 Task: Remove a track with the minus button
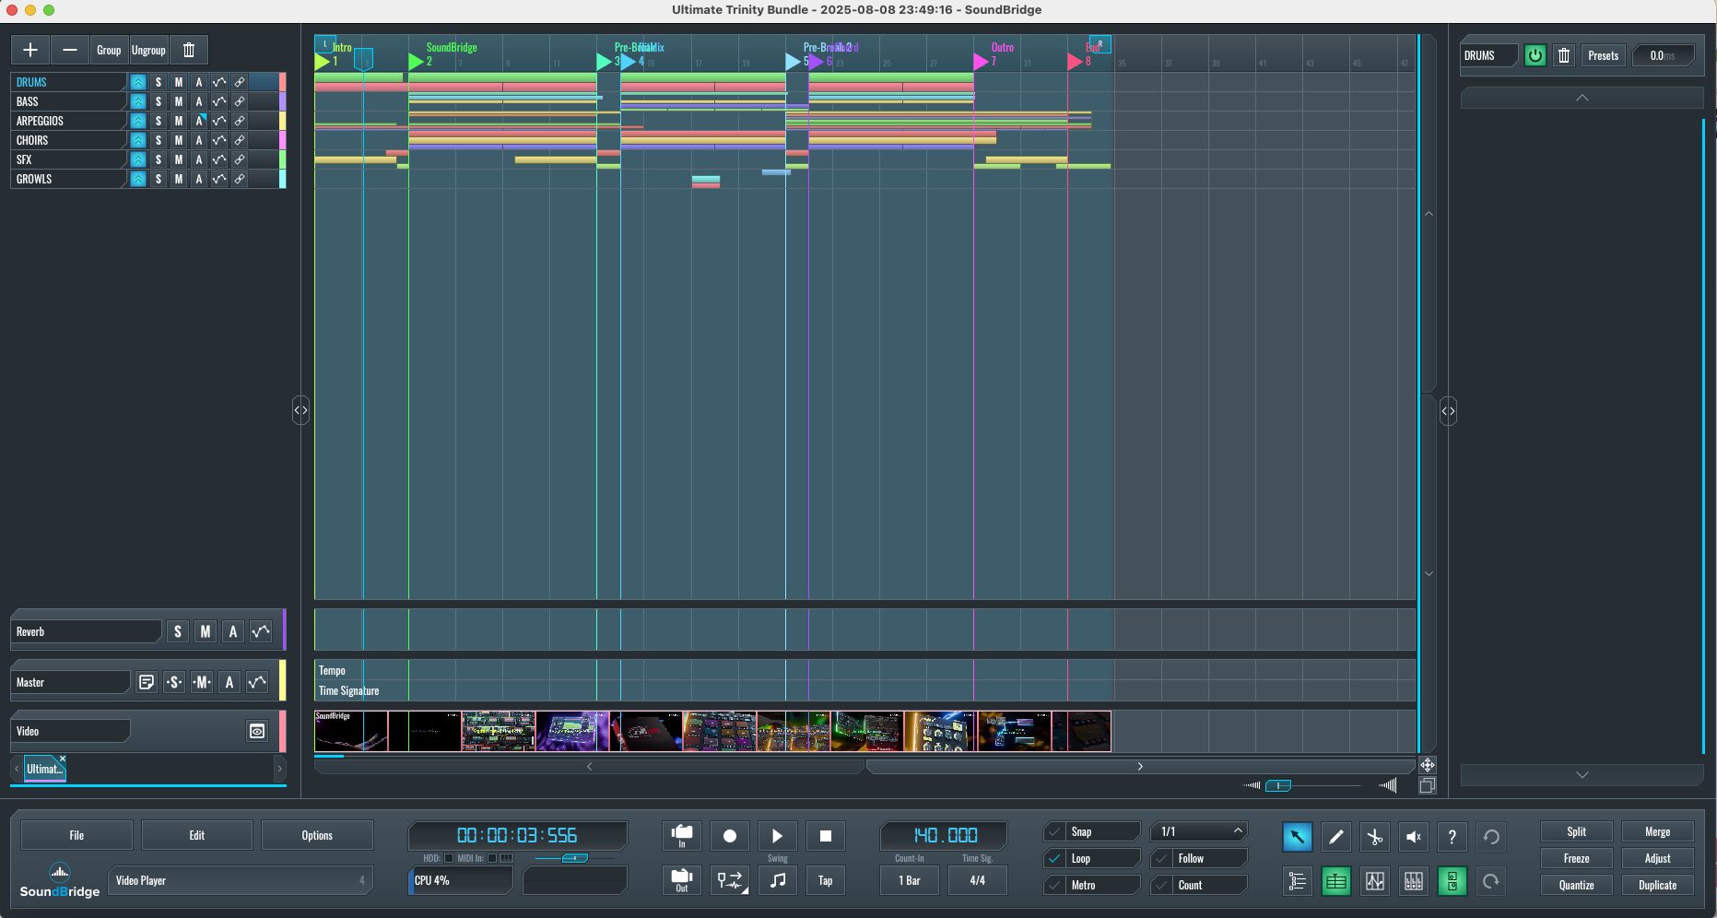coord(70,50)
